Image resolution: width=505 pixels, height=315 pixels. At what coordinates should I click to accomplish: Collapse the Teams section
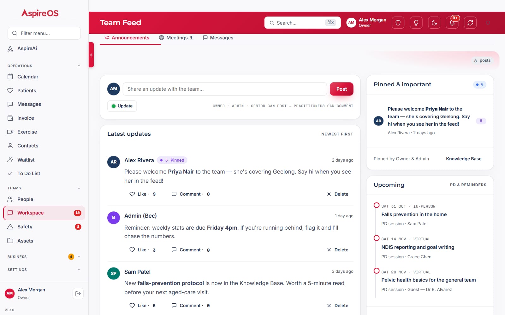pos(44,188)
